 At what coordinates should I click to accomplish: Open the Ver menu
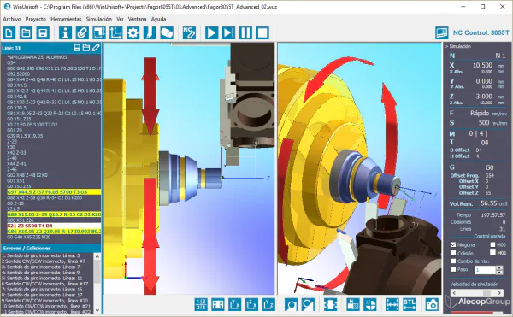[x=120, y=19]
